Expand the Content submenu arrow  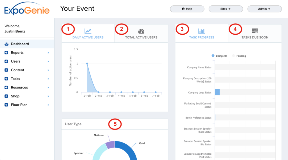pyautogui.click(x=48, y=70)
